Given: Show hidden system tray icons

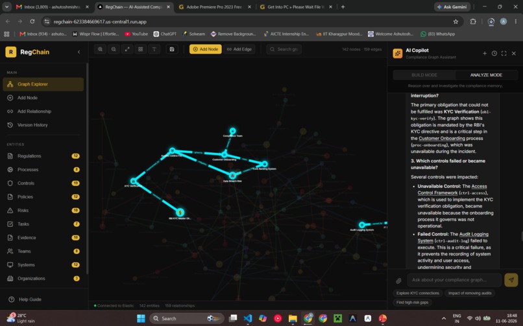Looking at the screenshot, I should point(444,319).
